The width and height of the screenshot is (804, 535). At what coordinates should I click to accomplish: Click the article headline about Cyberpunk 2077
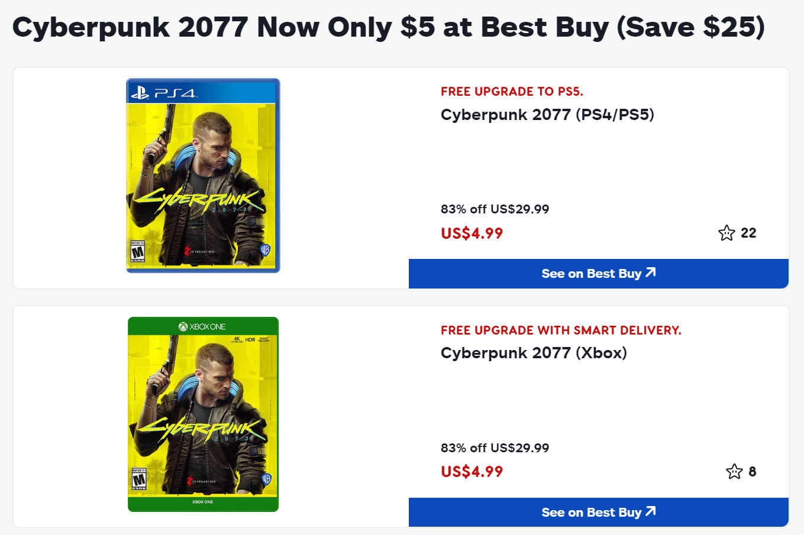click(388, 27)
